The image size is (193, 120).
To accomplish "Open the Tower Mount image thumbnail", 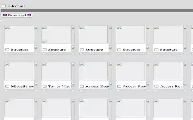I will (x=56, y=71).
